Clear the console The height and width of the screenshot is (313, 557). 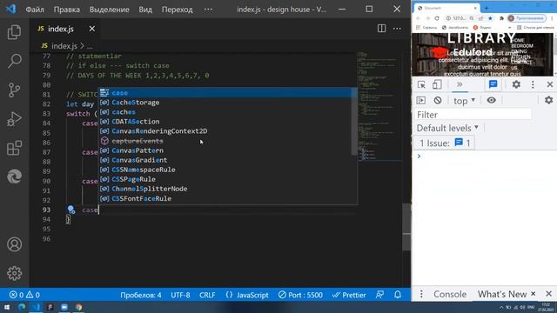pyautogui.click(x=438, y=101)
